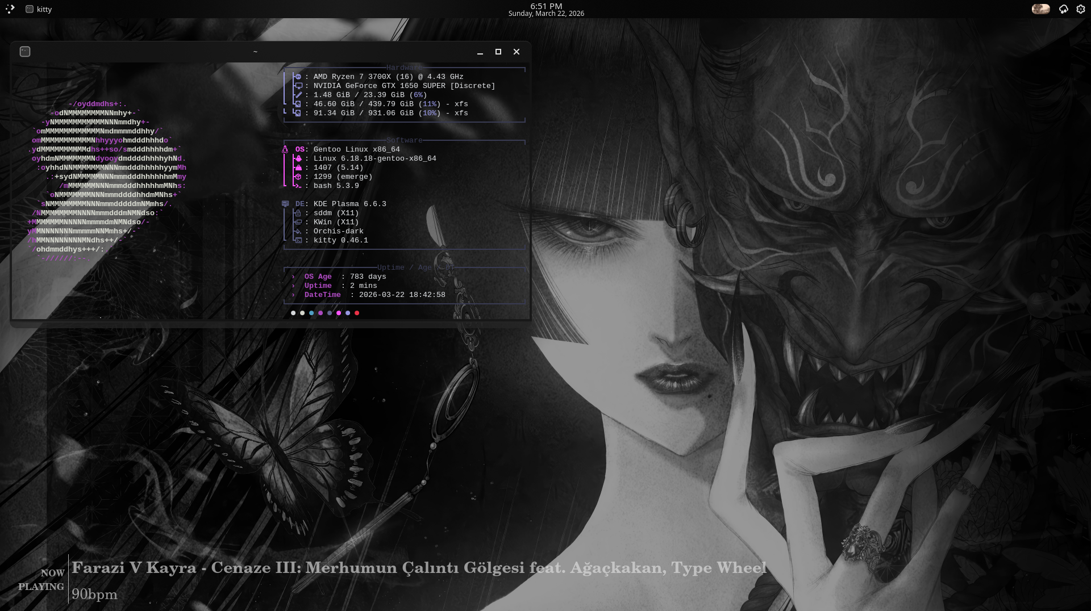Click the first white color dot in the palette
Screen dimensions: 1091x611
click(x=293, y=313)
